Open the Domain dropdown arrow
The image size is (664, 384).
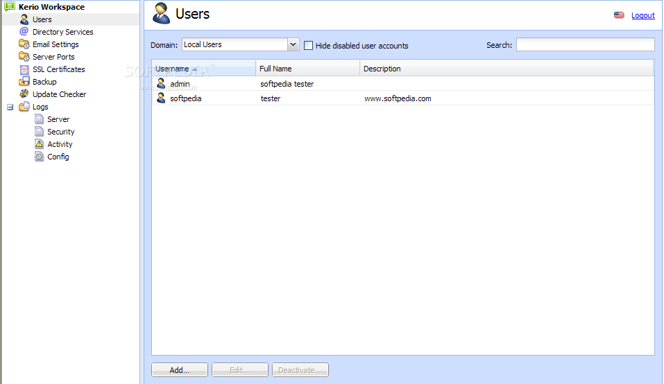tap(293, 44)
